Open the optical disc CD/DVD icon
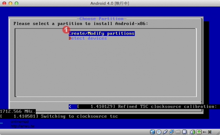Image resolution: width=220 pixels, height=135 pixels. (x=159, y=132)
